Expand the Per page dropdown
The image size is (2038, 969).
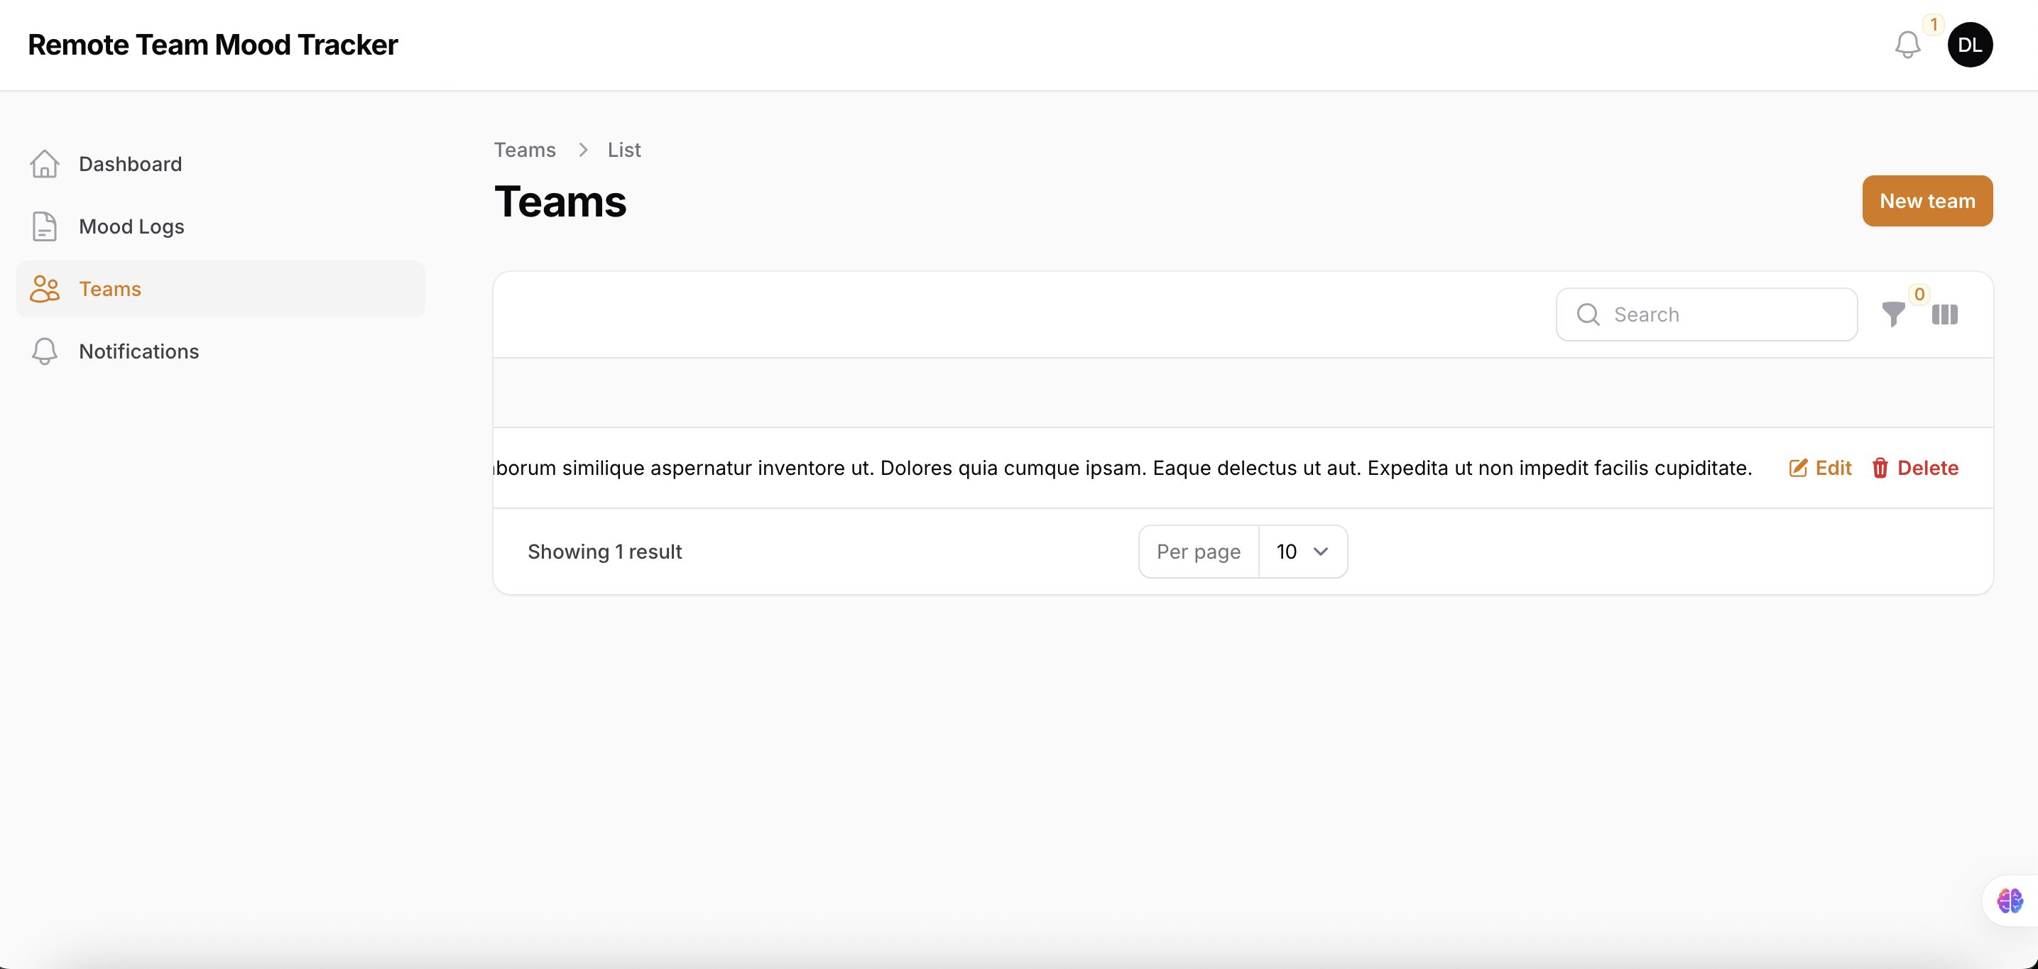1302,552
